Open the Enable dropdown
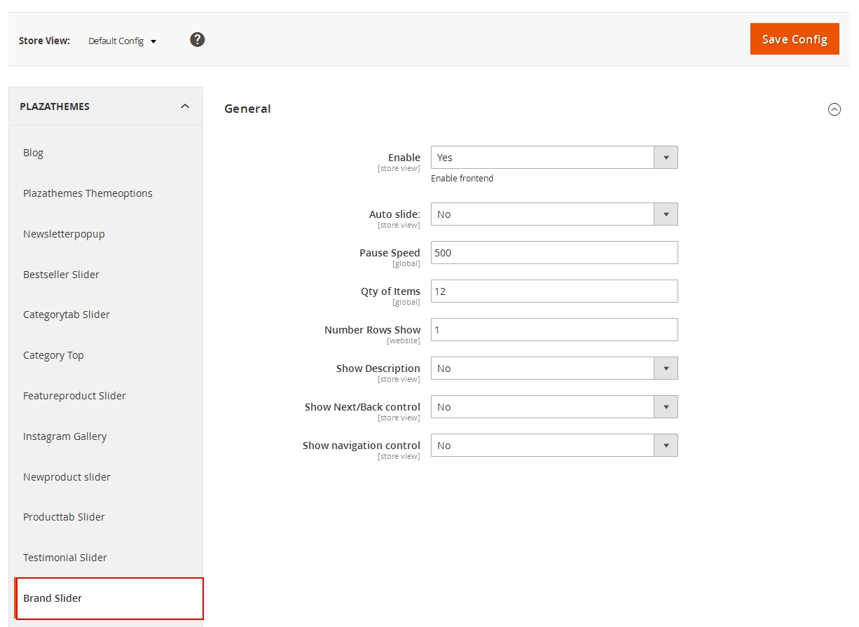The height and width of the screenshot is (627, 859). tap(554, 158)
